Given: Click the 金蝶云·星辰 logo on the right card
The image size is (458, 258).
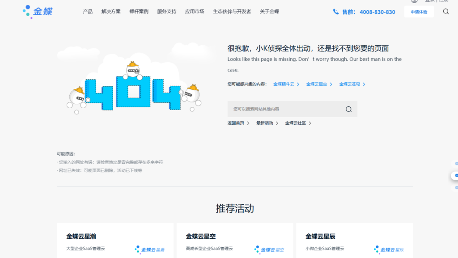Looking at the screenshot, I should click(x=389, y=250).
